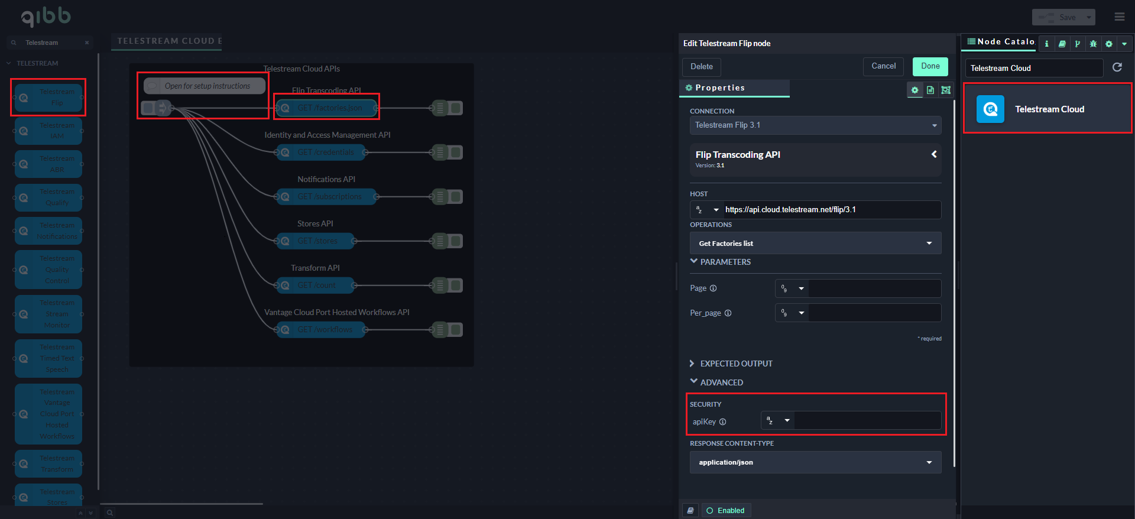Click the Delete button
The image size is (1135, 519).
[x=702, y=67]
